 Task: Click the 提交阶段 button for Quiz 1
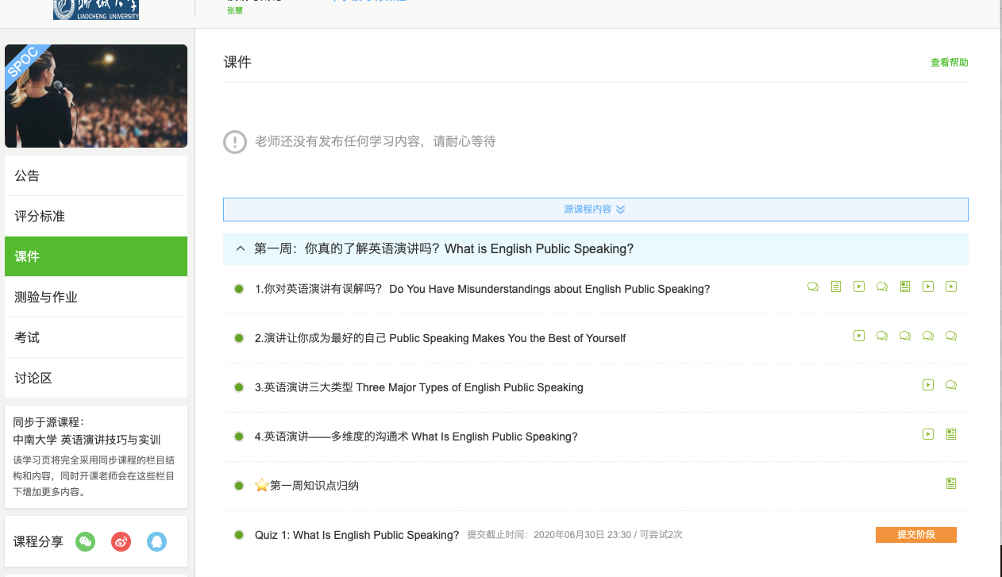(x=916, y=535)
